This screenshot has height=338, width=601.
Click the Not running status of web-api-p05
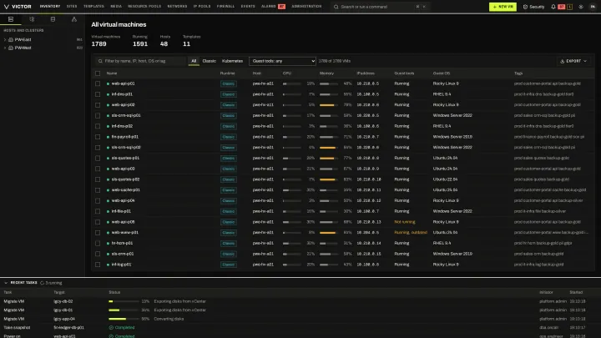click(404, 222)
